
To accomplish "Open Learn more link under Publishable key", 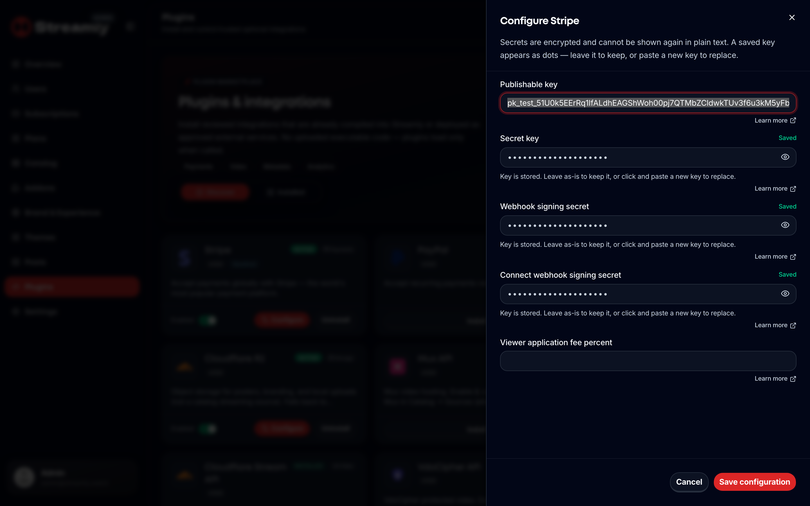I will tap(775, 121).
